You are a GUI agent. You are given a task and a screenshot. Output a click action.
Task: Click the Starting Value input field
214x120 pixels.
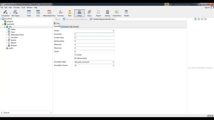(x=94, y=41)
